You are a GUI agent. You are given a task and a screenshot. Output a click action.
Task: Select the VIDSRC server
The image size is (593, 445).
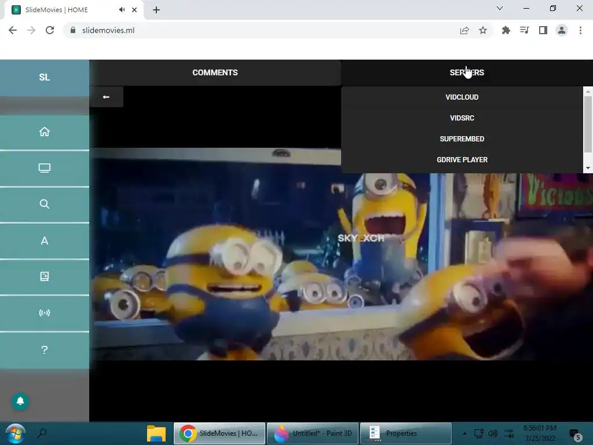[x=462, y=118]
